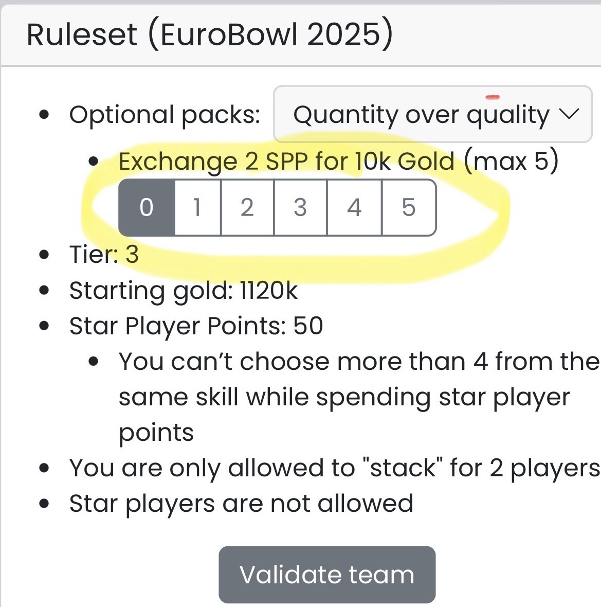Viewport: 601px width, 607px height.
Task: Click the chevron arrow beside Quantity over quality
Action: pos(569,114)
